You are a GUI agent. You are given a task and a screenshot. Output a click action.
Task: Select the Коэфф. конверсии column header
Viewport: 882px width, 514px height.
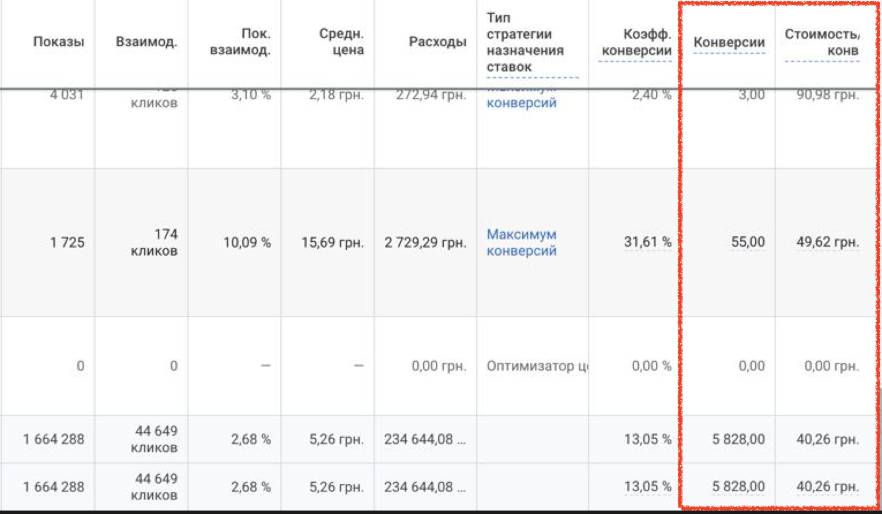point(636,42)
